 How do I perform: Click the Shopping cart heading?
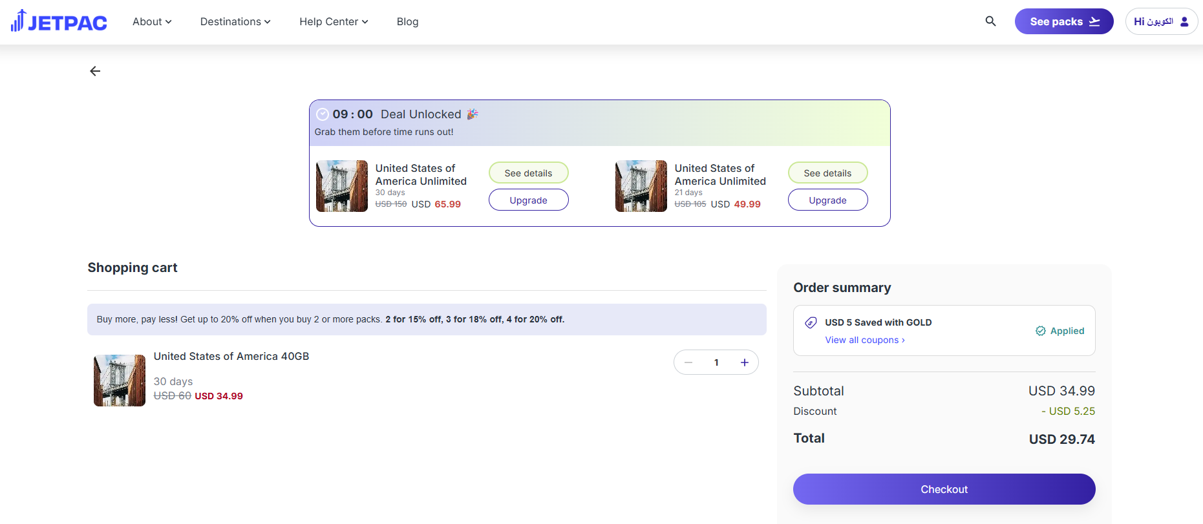tap(133, 267)
